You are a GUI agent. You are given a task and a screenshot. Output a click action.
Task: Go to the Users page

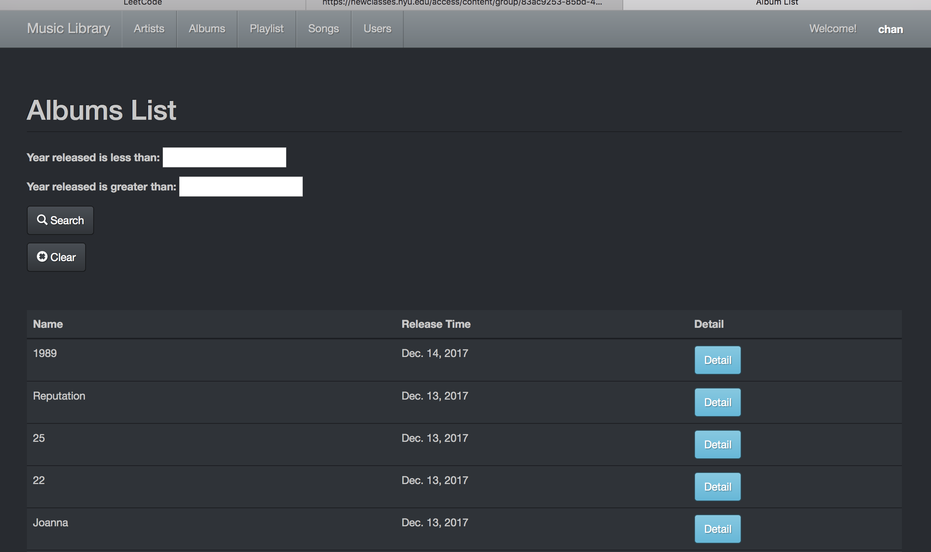click(377, 29)
